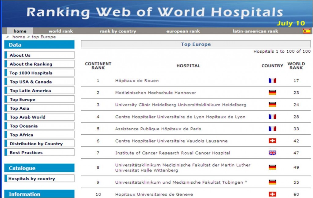The width and height of the screenshot is (313, 198).
Task: Click German flag next to Tübingen hospital
Action: click(x=272, y=182)
